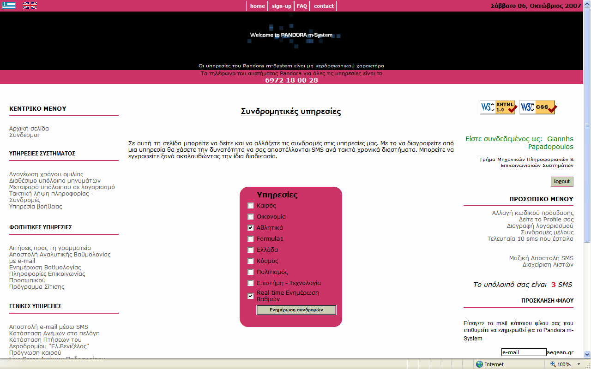591x369 pixels.
Task: Open the home menu item
Action: pos(258,6)
